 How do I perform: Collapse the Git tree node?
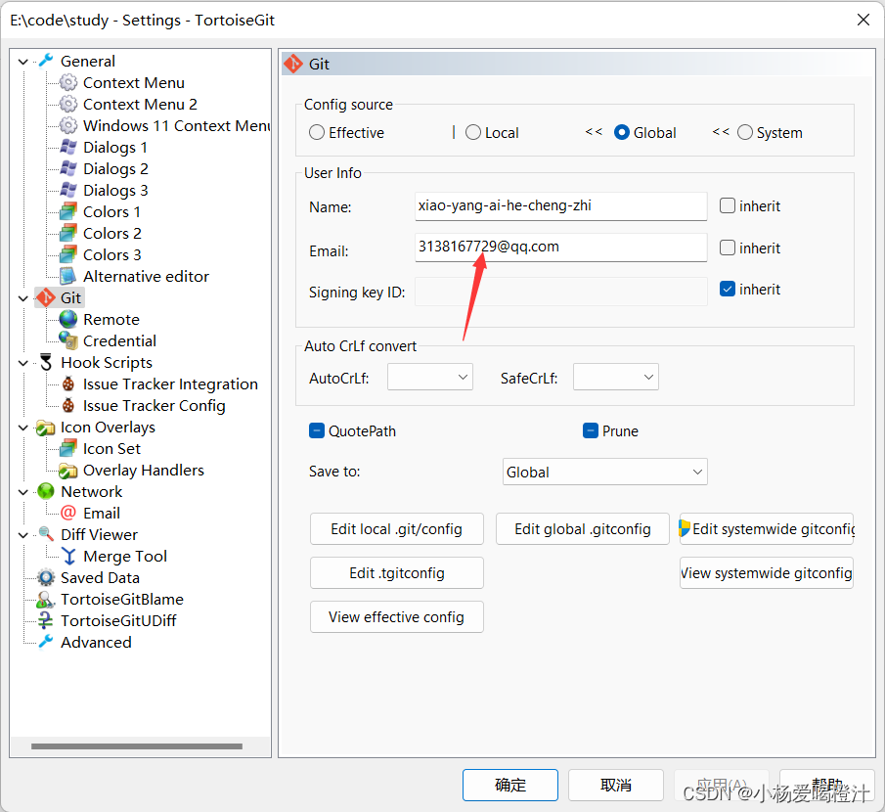coord(23,298)
